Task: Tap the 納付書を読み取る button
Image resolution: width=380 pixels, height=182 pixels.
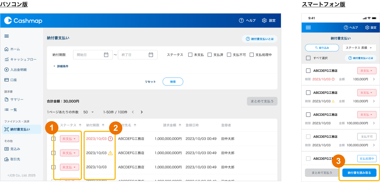Action: [359, 173]
